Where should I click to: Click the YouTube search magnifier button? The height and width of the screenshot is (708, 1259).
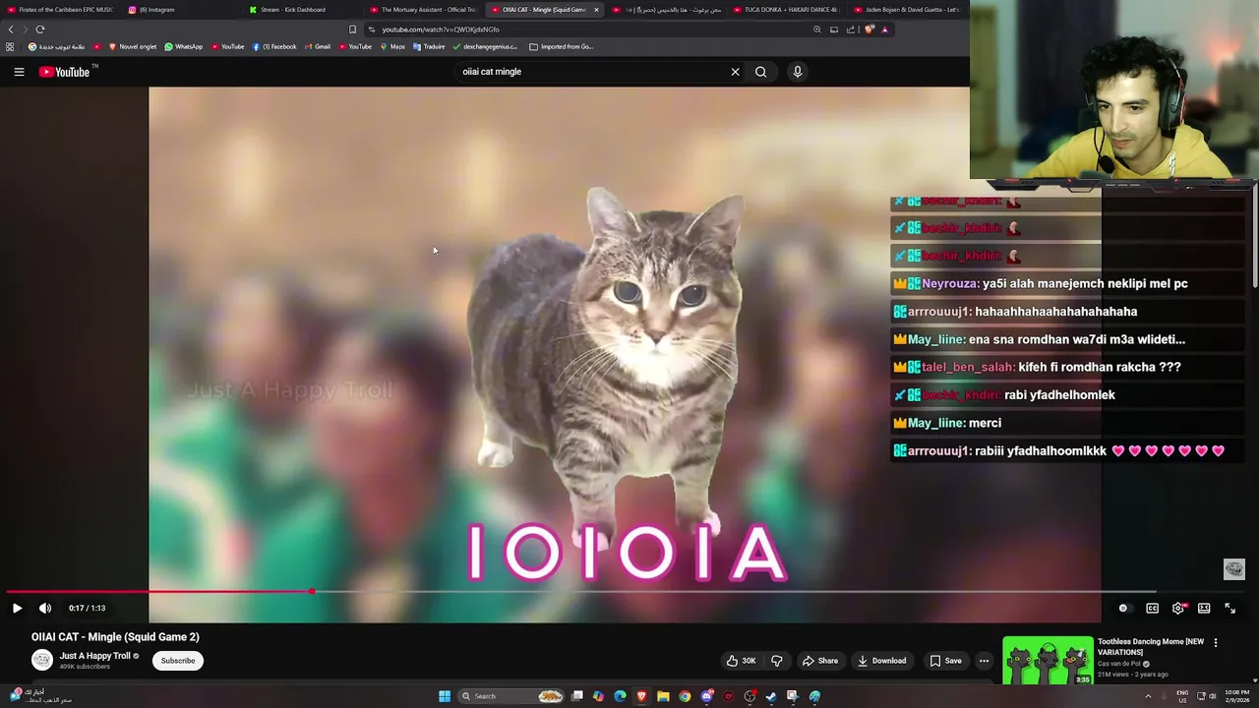pyautogui.click(x=760, y=72)
